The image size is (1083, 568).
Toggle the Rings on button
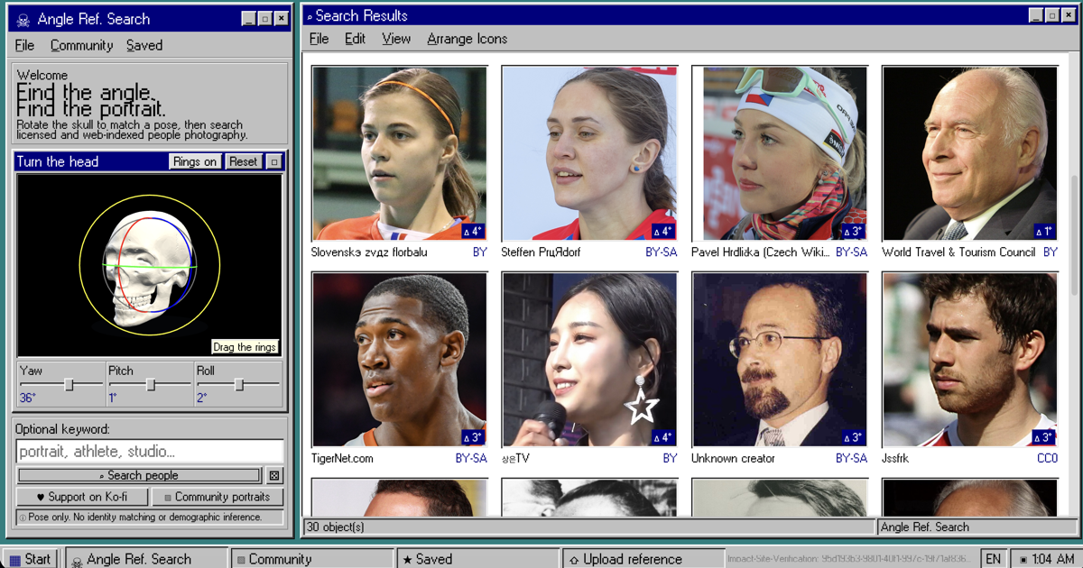pos(195,161)
